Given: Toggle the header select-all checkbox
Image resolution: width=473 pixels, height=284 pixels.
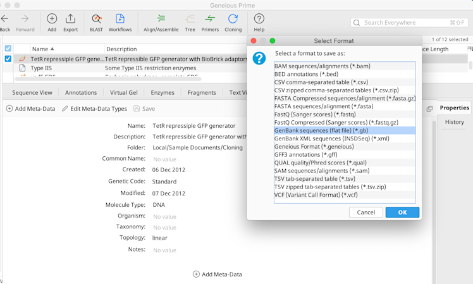Looking at the screenshot, I should pyautogui.click(x=8, y=49).
